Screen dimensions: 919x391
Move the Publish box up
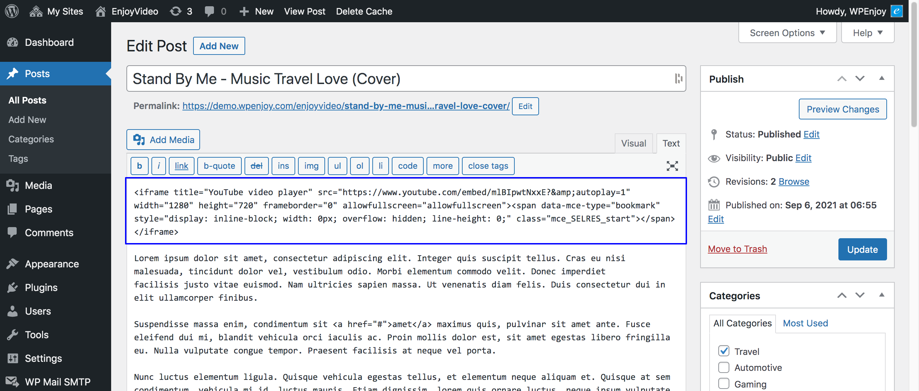(x=842, y=79)
